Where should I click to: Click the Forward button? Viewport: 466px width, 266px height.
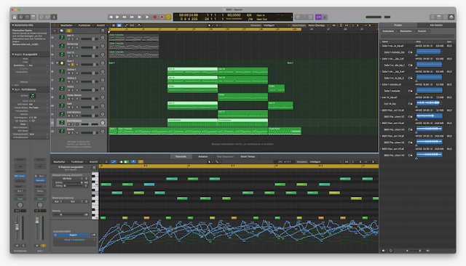point(132,17)
